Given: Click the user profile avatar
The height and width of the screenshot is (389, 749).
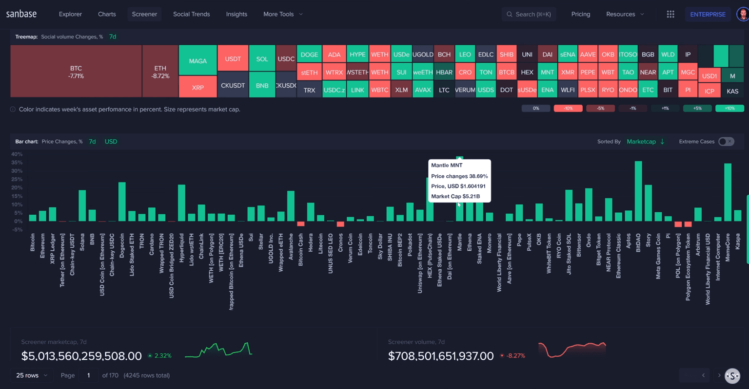Looking at the screenshot, I should tap(742, 14).
